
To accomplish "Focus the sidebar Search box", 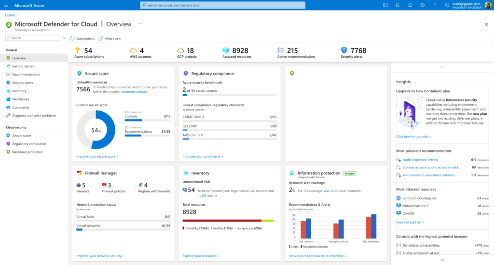I will (32, 38).
